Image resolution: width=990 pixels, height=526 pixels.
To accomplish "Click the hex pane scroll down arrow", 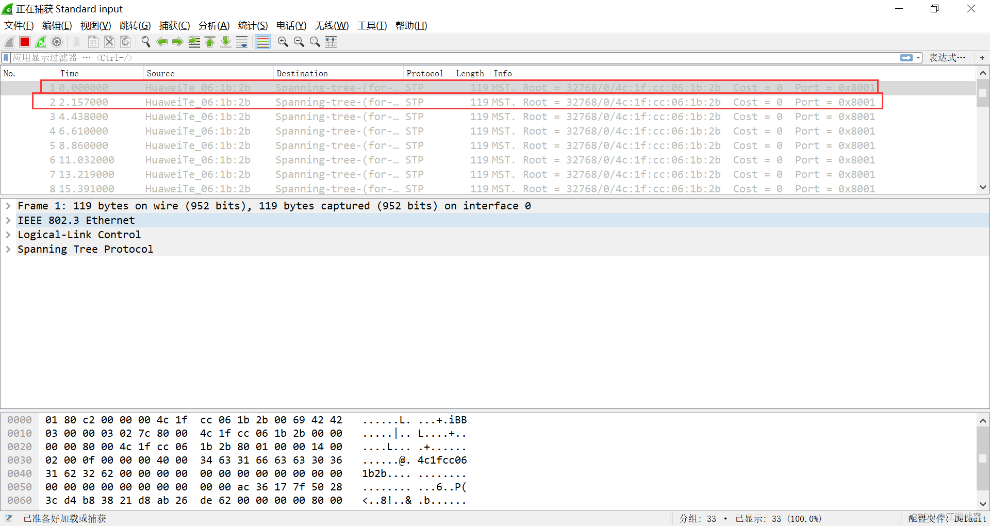I will tap(983, 504).
